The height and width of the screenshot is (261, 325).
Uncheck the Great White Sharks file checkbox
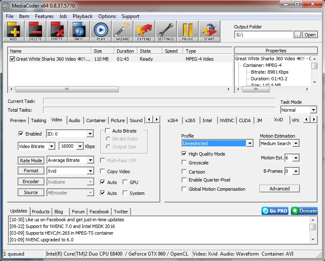[x=12, y=59]
